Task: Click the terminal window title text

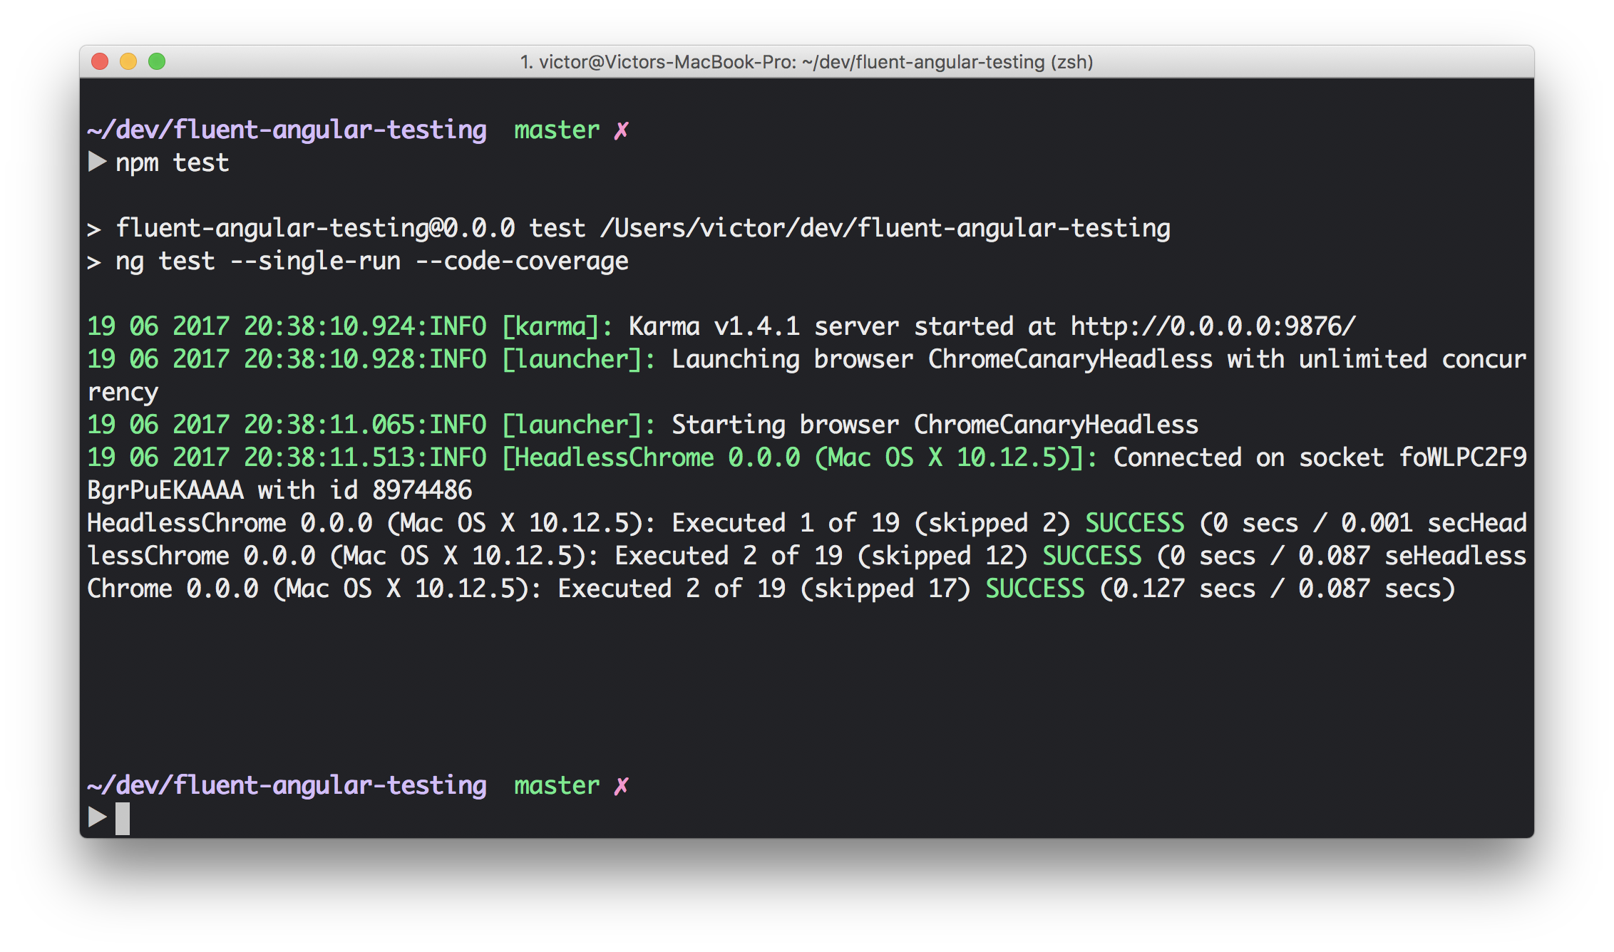Action: [x=806, y=62]
